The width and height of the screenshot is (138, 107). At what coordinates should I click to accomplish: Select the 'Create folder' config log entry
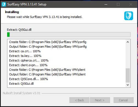(x=48, y=42)
